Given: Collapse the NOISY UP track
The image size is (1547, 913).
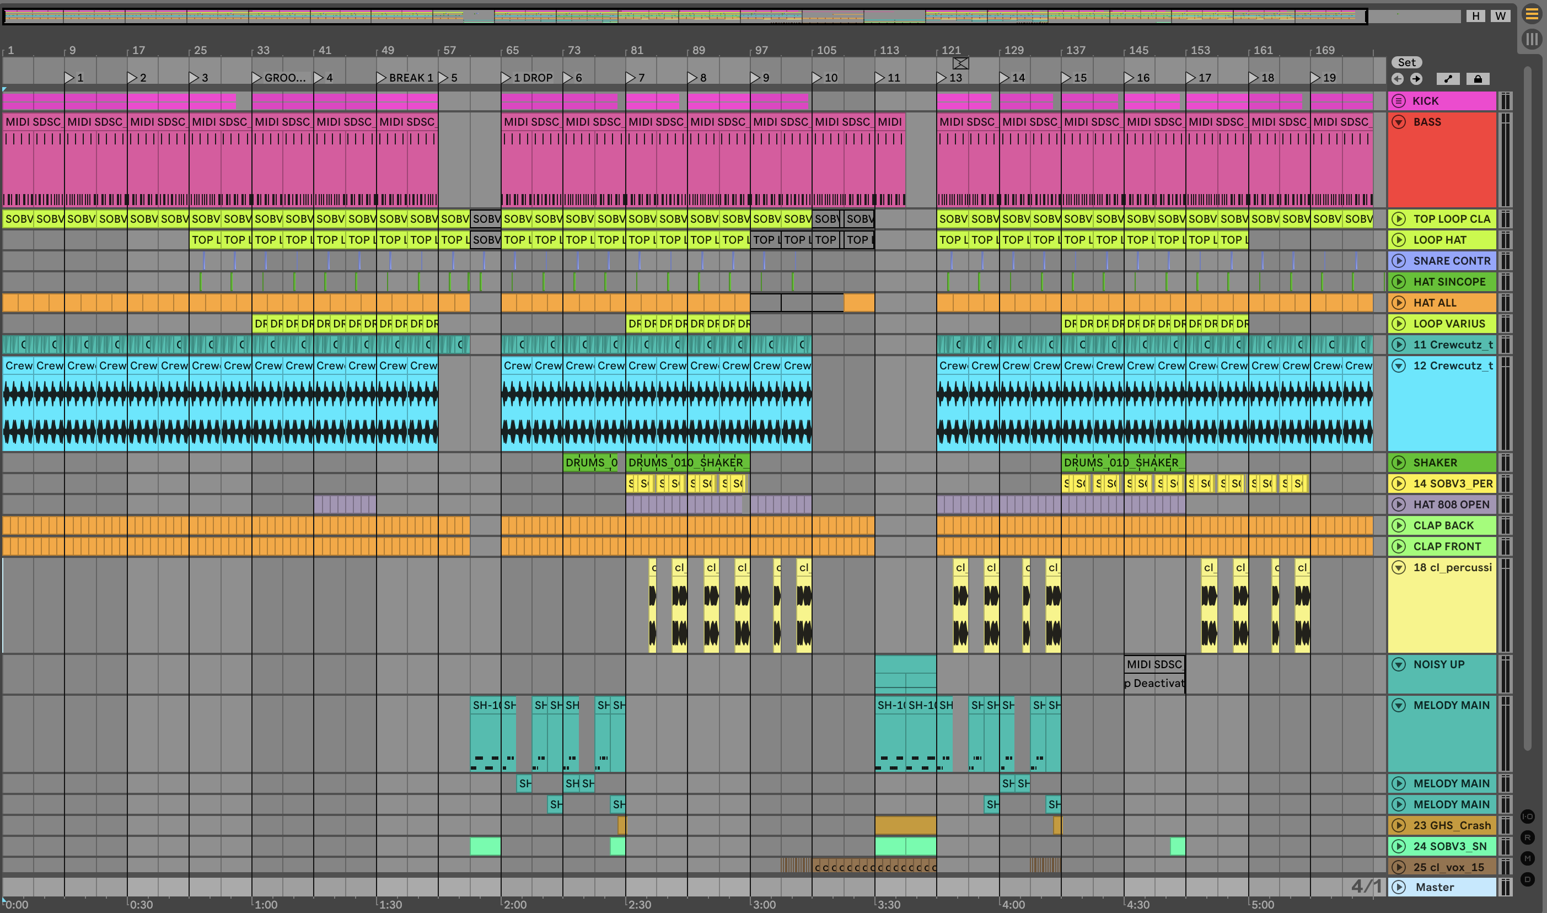Looking at the screenshot, I should 1399,664.
